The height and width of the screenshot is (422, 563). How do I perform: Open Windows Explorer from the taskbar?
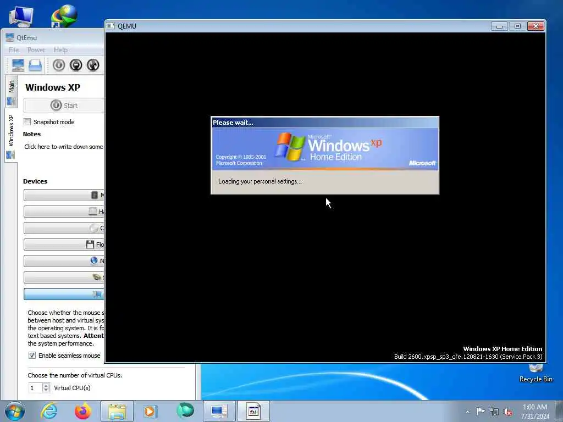pyautogui.click(x=117, y=411)
